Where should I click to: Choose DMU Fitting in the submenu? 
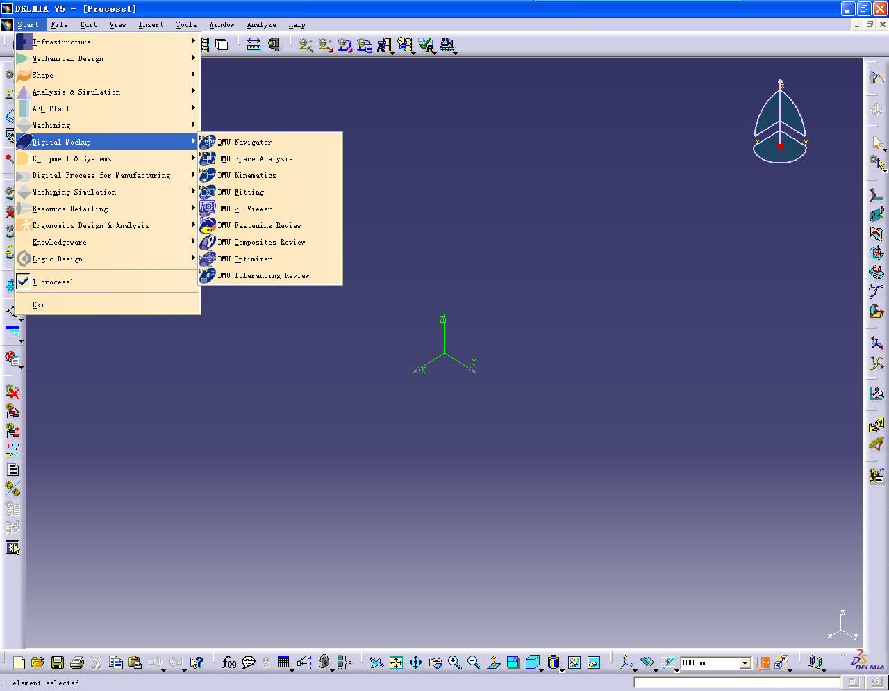(270, 192)
